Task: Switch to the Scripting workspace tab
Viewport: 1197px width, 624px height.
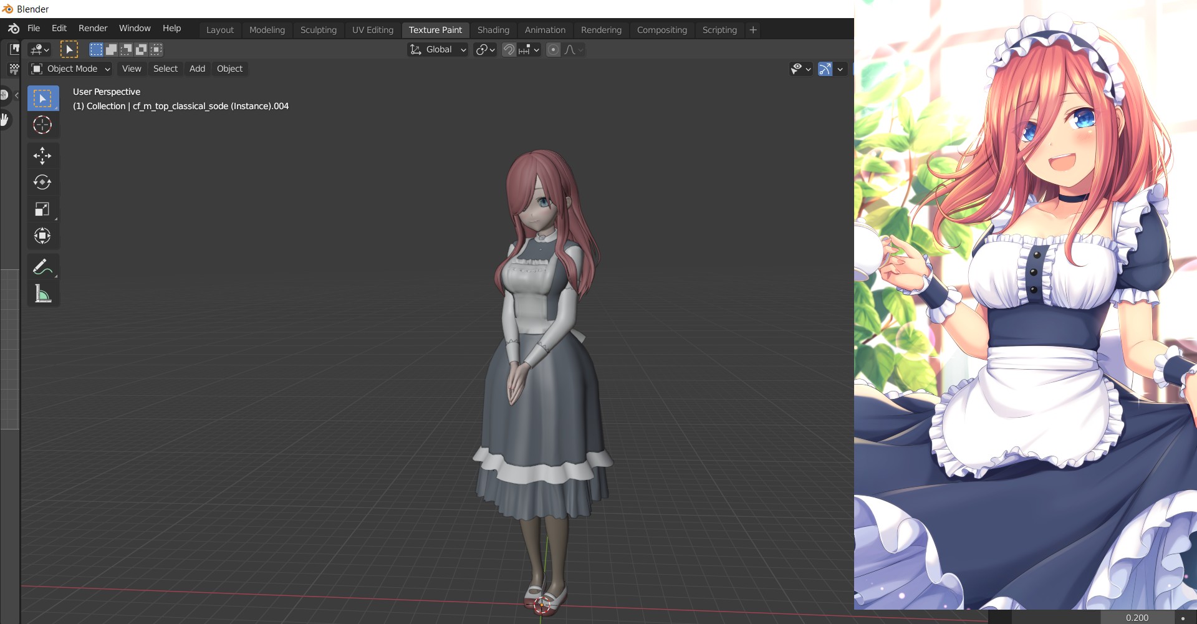Action: 719,30
